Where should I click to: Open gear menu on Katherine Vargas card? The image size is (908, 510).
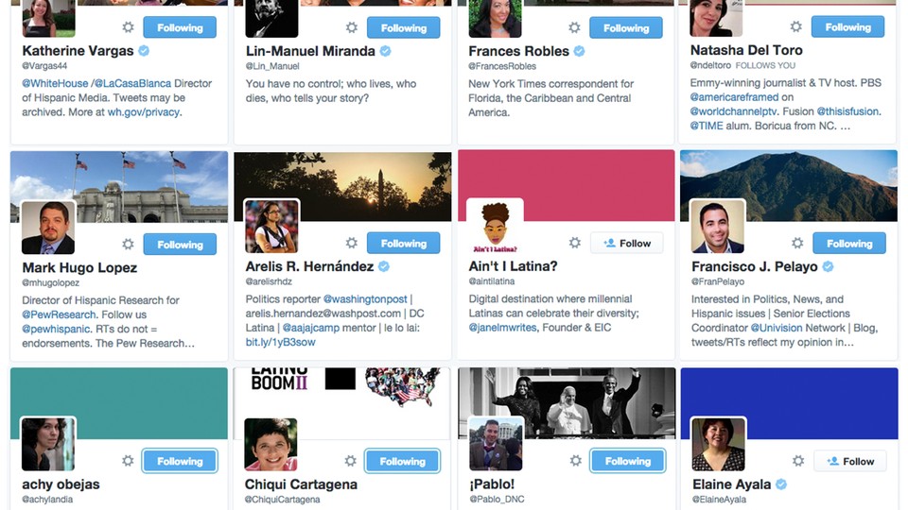coord(128,27)
